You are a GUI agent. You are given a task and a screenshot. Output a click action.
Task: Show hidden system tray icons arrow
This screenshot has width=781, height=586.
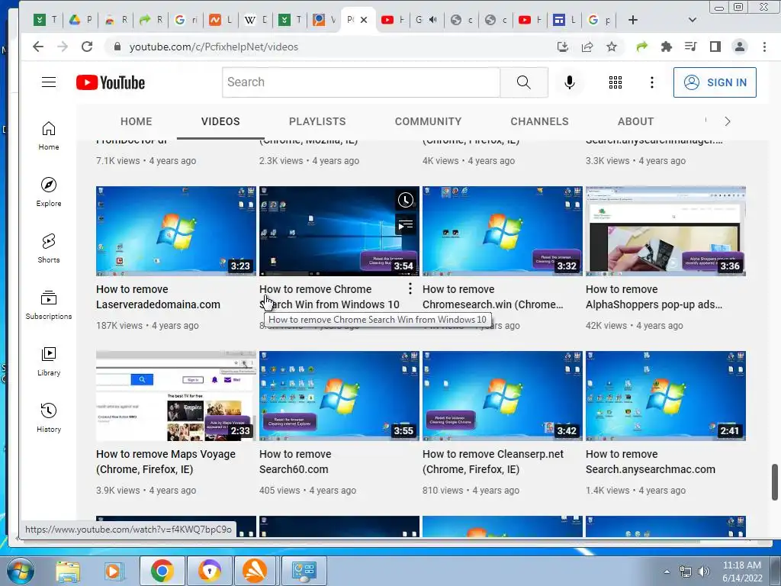click(x=667, y=572)
